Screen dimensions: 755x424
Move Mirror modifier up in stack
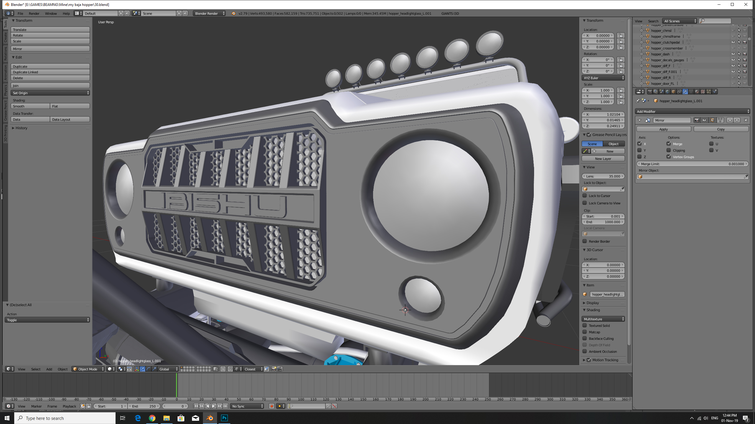(x=730, y=120)
